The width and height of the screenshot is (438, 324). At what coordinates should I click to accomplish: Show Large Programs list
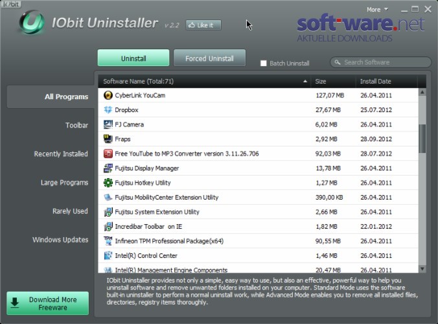64,183
